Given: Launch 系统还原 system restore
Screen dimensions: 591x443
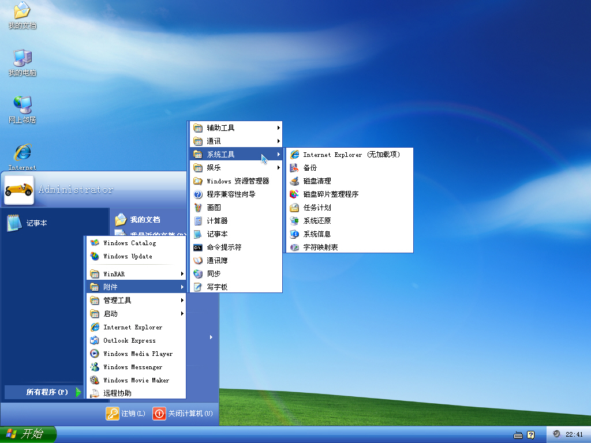Looking at the screenshot, I should pos(350,220).
